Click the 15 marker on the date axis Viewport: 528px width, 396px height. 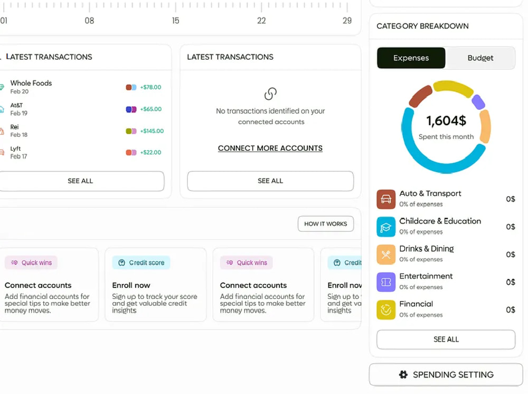175,21
